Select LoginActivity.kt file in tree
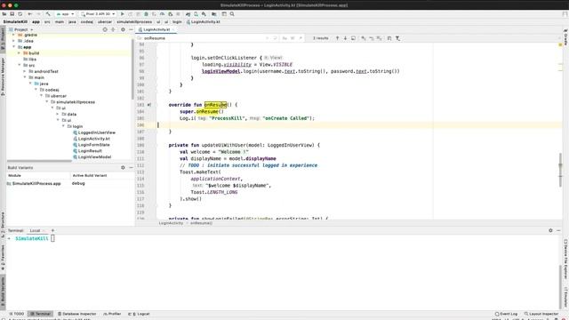Viewport: 569px width, 320px height. (92, 139)
